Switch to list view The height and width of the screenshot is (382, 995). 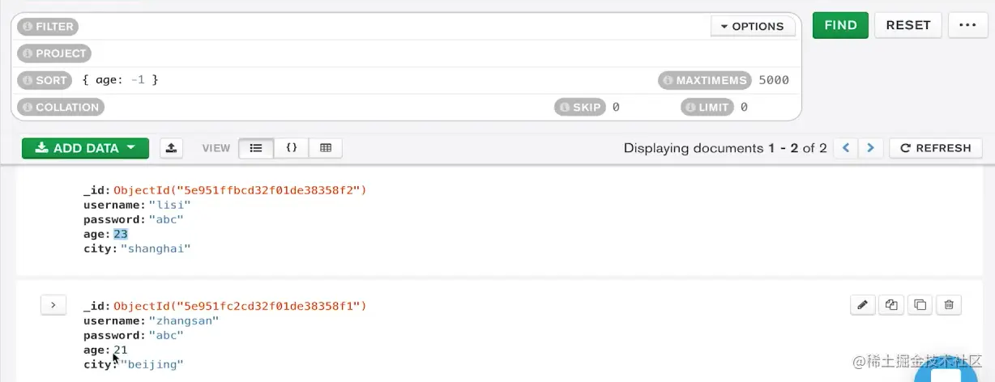point(256,148)
